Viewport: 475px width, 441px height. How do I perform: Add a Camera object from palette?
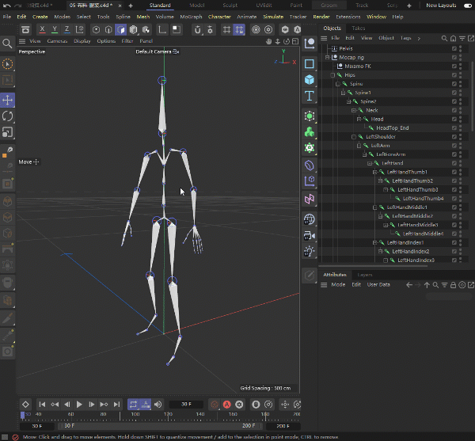pyautogui.click(x=310, y=236)
